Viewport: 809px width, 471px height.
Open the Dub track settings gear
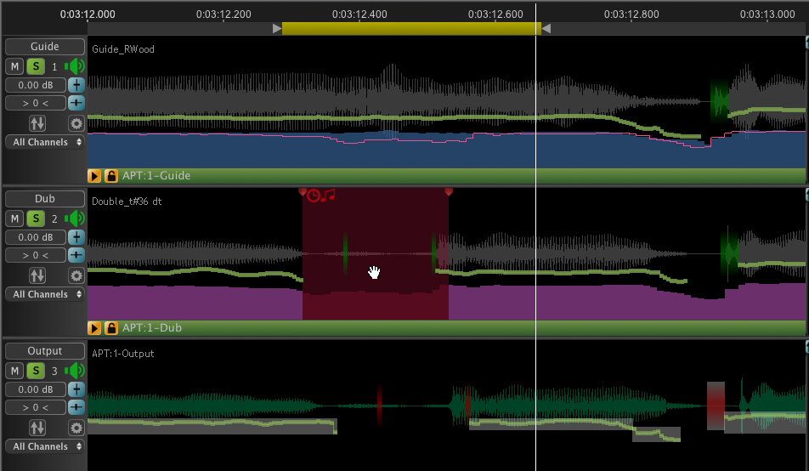point(76,275)
